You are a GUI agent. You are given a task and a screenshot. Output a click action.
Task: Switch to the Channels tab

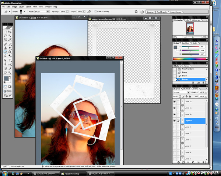(x=186, y=89)
